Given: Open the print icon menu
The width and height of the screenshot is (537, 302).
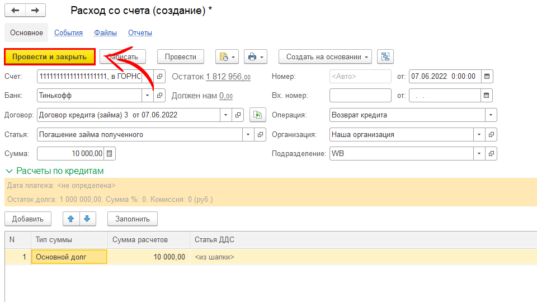Looking at the screenshot, I should (x=255, y=56).
